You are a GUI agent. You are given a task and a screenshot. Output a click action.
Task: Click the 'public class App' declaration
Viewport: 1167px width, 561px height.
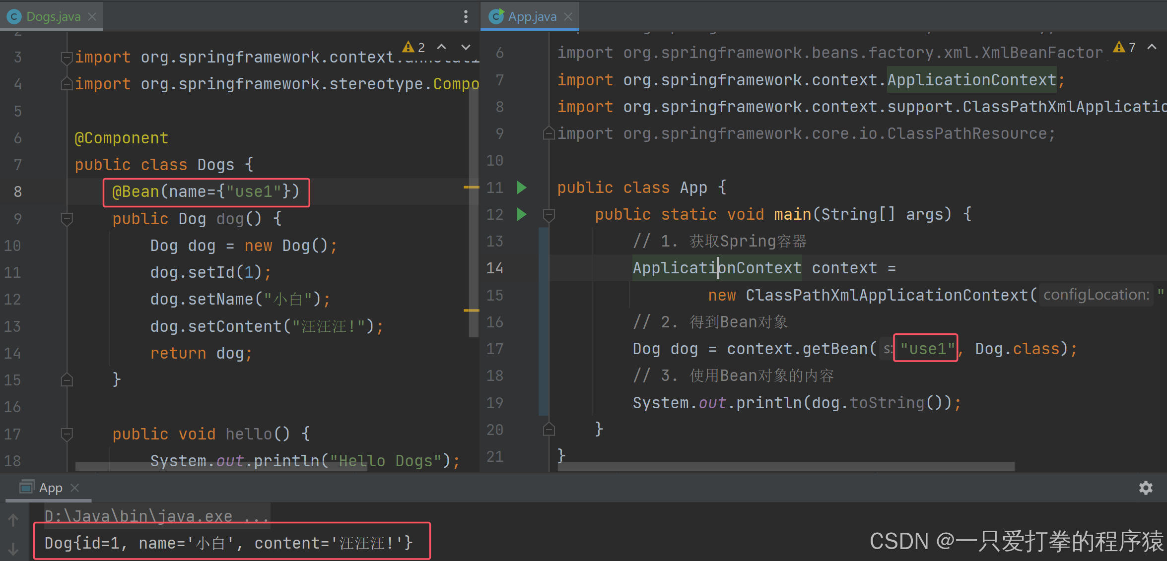pos(642,187)
